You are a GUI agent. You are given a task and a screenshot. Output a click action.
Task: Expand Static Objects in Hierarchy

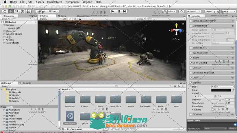[4, 43]
